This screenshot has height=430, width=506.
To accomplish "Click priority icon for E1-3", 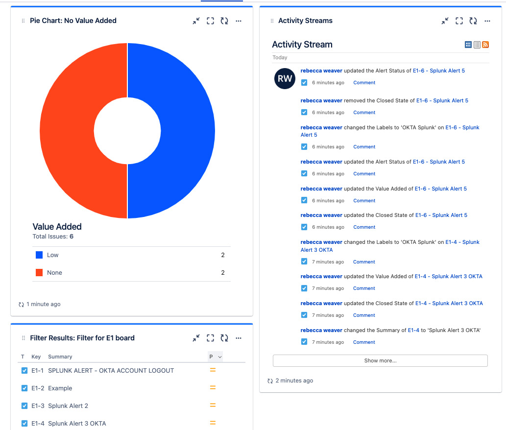I will pyautogui.click(x=213, y=405).
